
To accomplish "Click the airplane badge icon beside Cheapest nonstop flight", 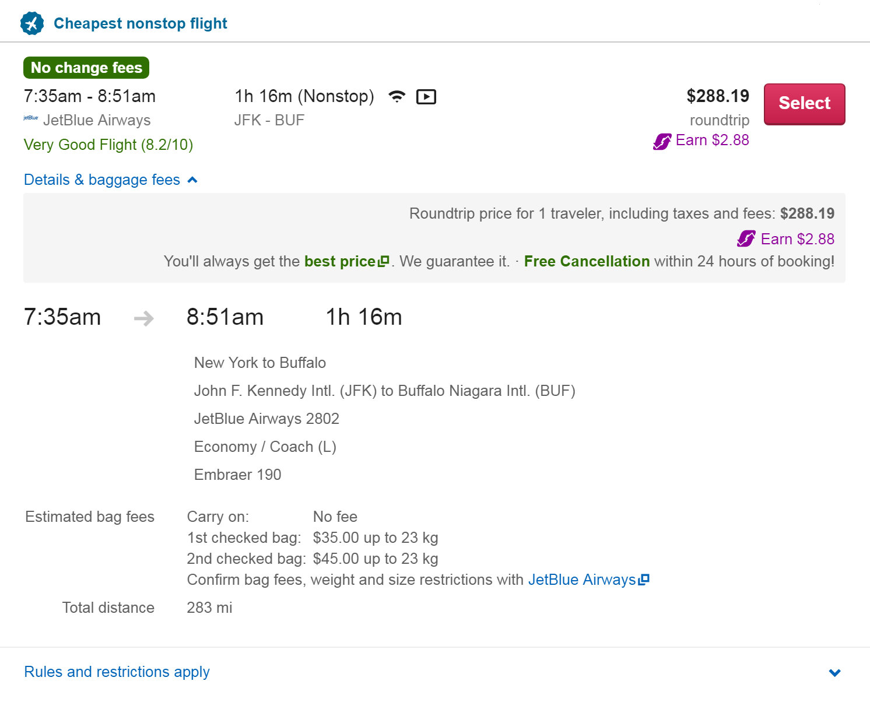I will tap(32, 23).
